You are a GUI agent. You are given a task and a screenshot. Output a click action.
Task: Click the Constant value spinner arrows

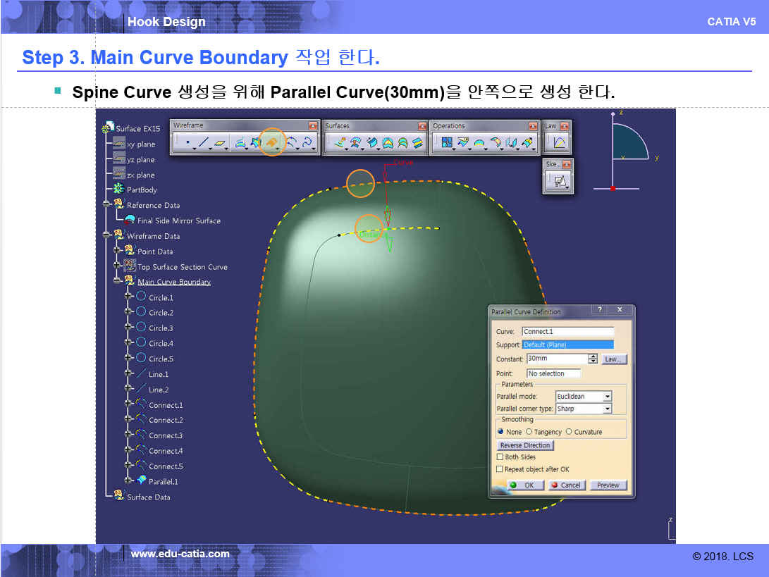593,359
